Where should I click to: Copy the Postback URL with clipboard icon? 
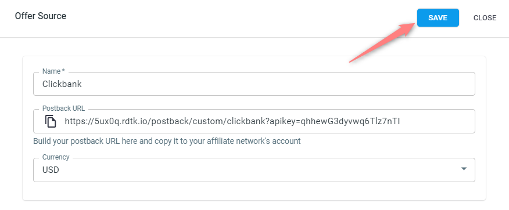51,121
